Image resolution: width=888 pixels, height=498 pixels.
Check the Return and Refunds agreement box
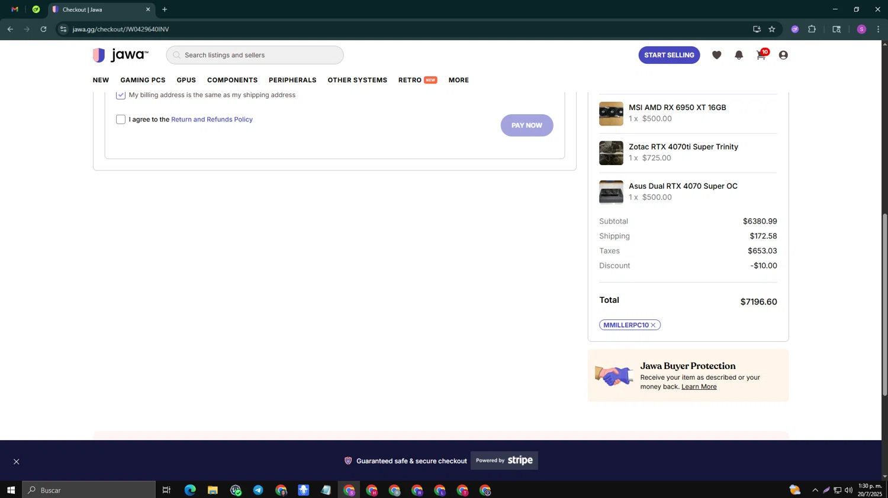coord(121,119)
